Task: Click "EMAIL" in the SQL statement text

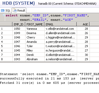Action: 39,20
